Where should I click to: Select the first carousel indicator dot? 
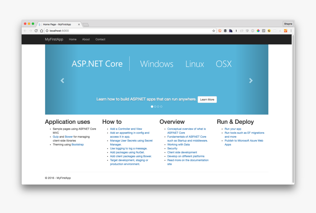152,106
